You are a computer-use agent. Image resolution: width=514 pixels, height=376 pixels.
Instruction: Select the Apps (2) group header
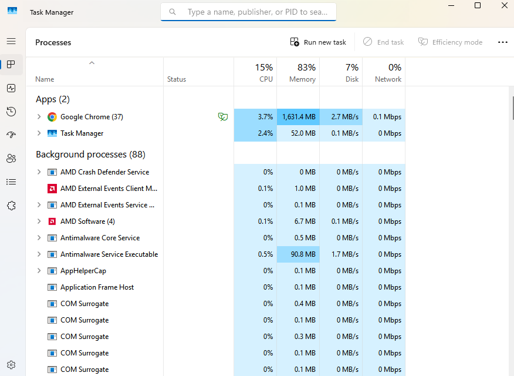53,99
